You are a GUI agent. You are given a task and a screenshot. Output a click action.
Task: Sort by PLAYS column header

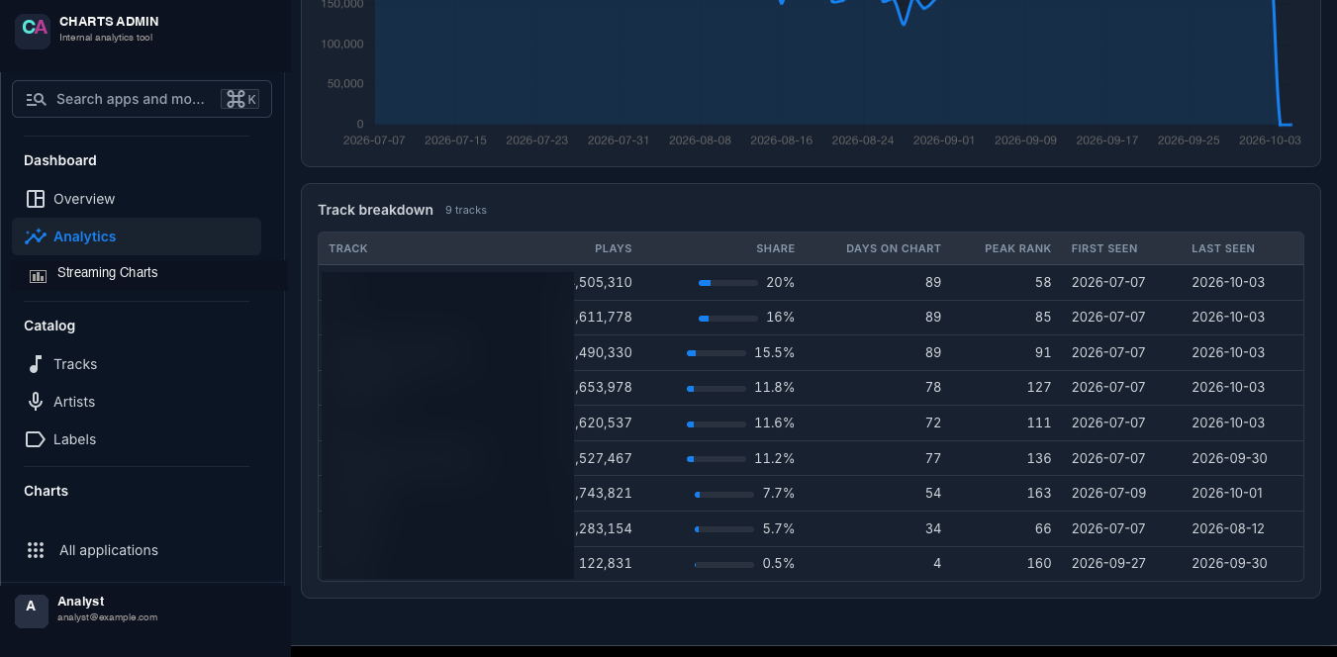[x=614, y=248]
